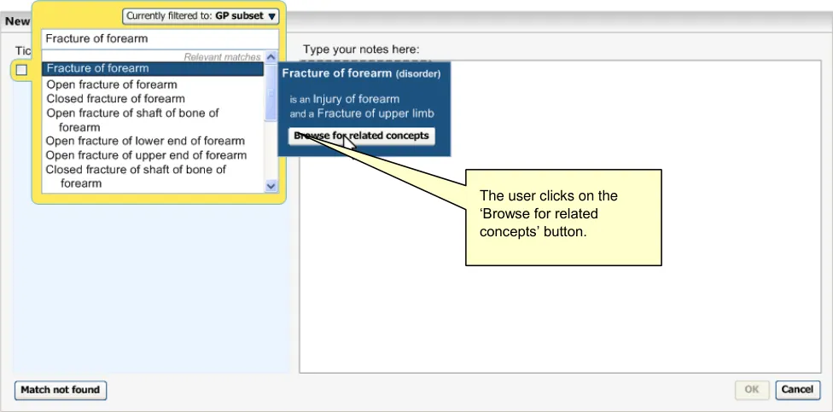Select the highlighted 'Fracture of forearm' match

154,68
